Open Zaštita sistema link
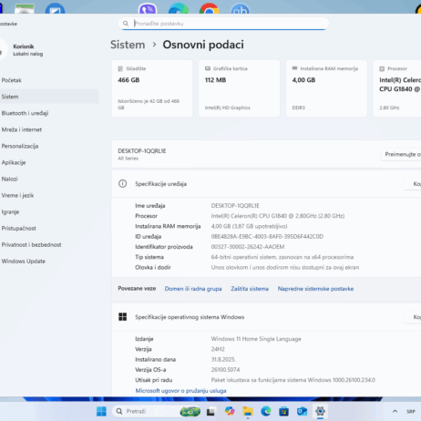 250,289
